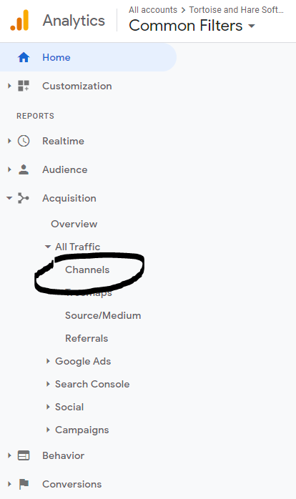Click the orange Analytics logo icon
296x499 pixels.
(x=19, y=20)
